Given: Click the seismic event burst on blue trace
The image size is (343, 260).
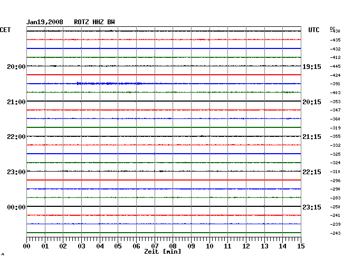Looking at the screenshot, I should coord(109,83).
